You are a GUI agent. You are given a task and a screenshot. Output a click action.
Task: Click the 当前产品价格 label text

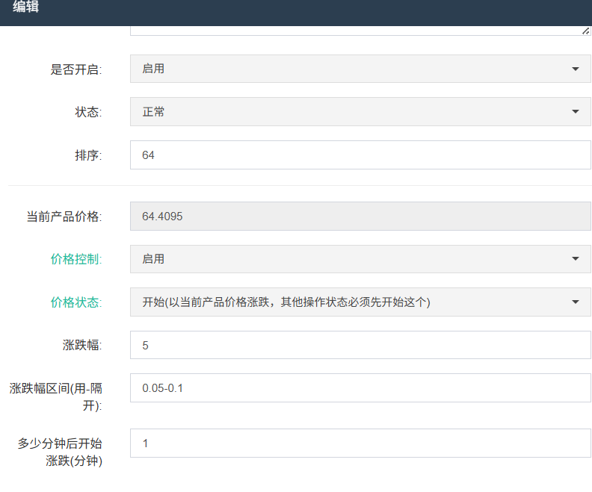point(64,217)
